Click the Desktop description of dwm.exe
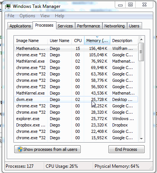157x173 pixels. coord(122,99)
